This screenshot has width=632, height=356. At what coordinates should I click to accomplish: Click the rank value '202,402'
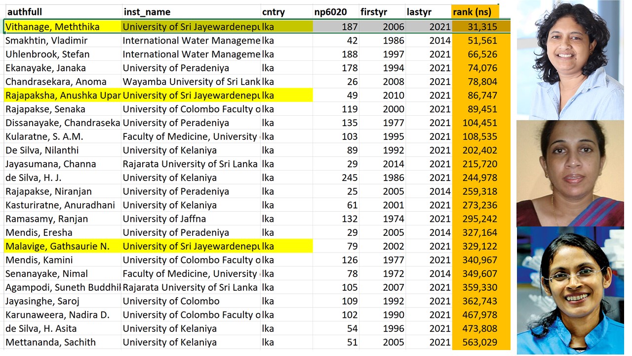(x=481, y=150)
